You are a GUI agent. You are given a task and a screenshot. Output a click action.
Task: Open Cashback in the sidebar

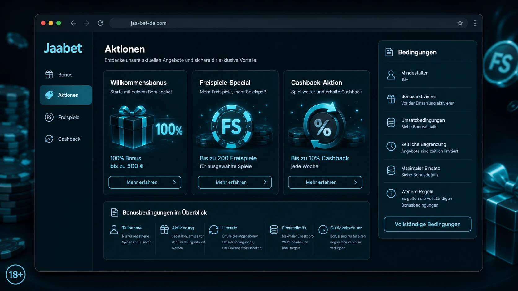point(66,139)
